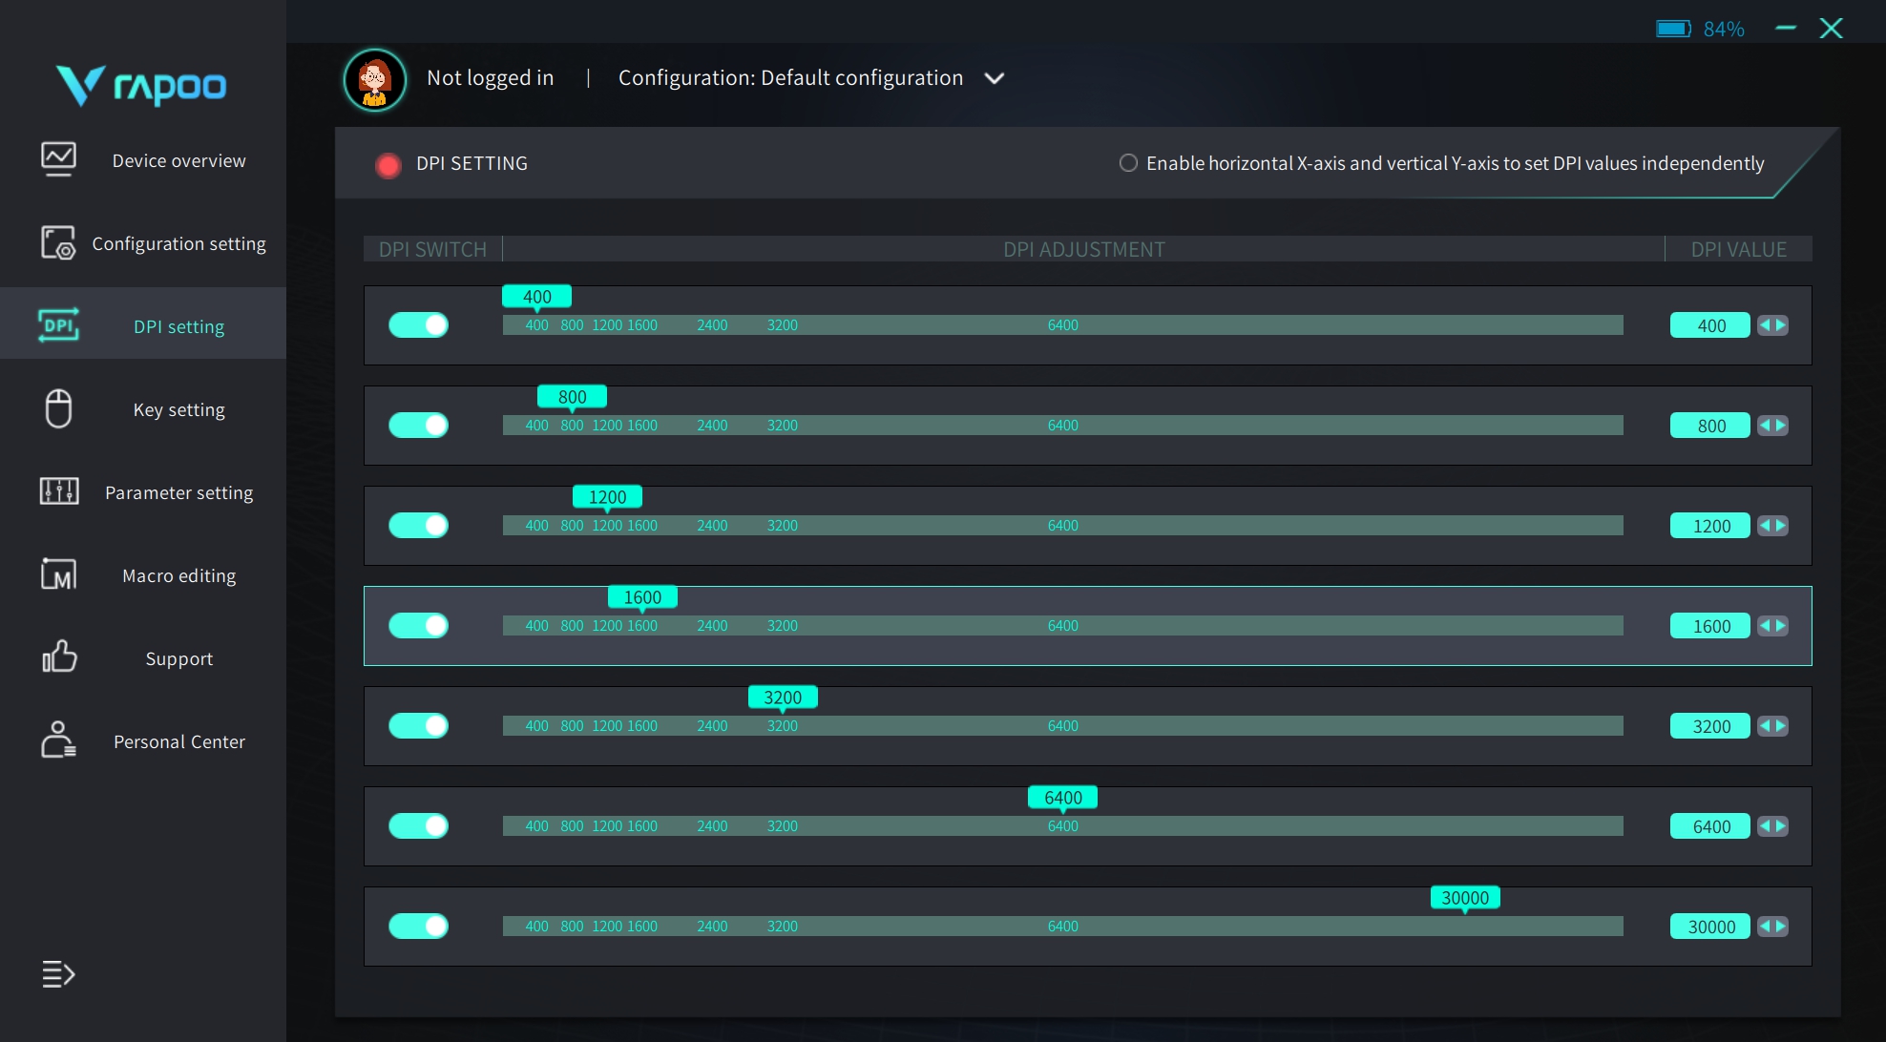Go to Configuration setting menu

pos(143,243)
